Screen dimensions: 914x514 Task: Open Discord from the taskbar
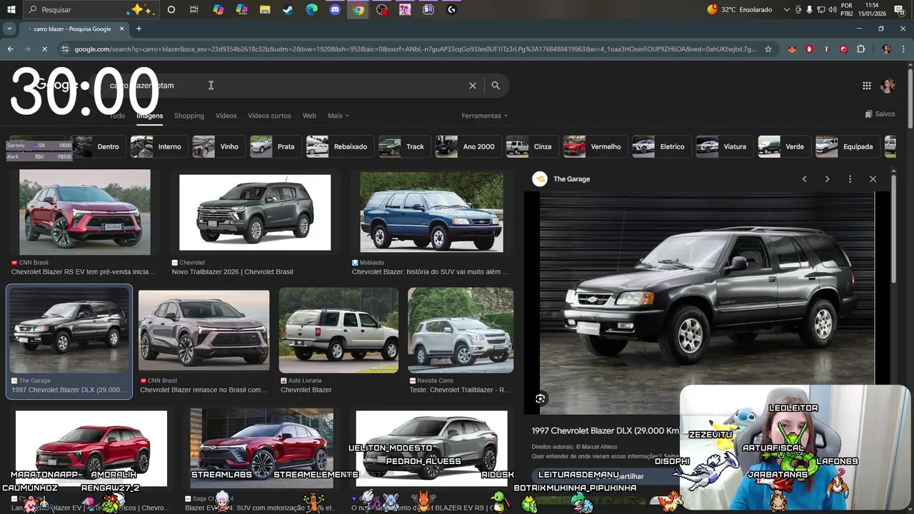pos(335,9)
